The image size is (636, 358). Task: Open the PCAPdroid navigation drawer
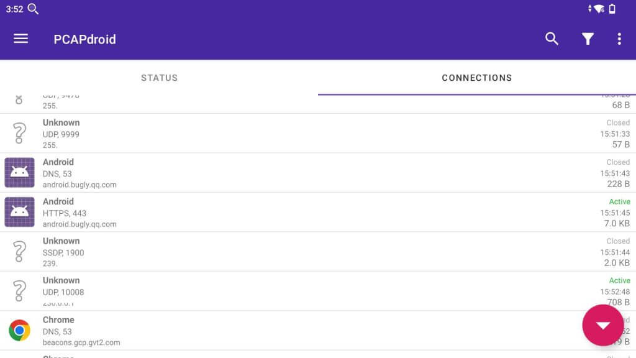pyautogui.click(x=20, y=39)
